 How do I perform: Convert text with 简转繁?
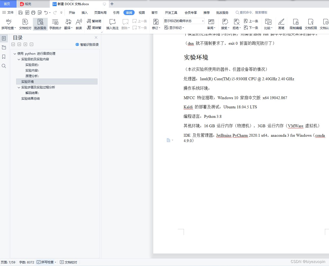point(94,28)
